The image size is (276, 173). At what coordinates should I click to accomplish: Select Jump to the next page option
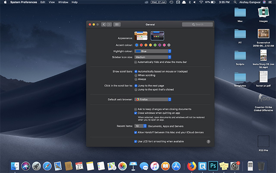136,86
